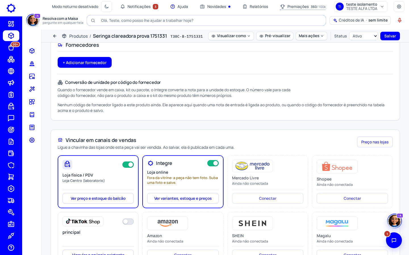This screenshot has width=409, height=255.
Task: Open the megaphone marketing icon
Action: click(11, 83)
